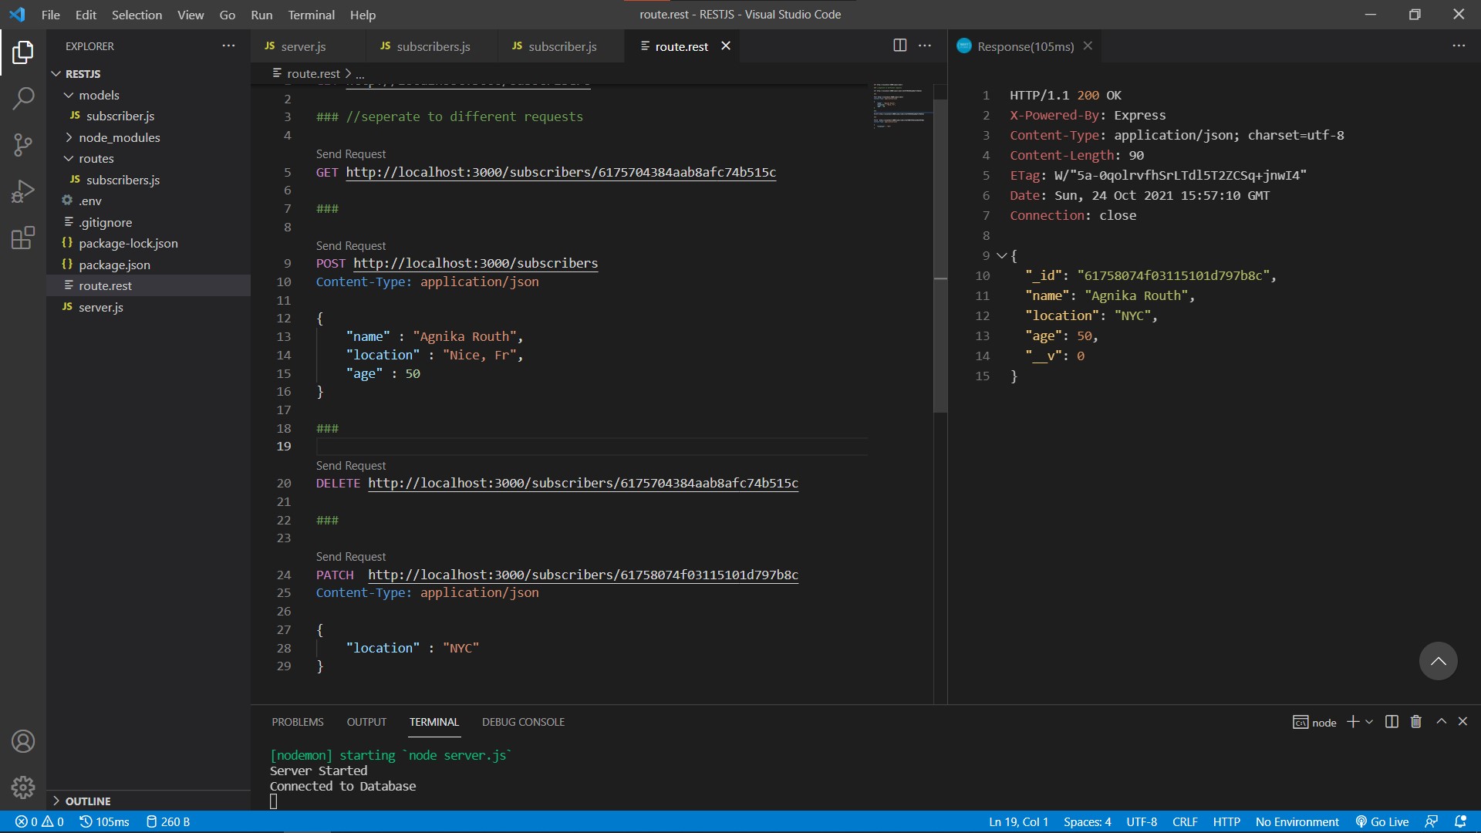1481x833 pixels.
Task: Open the Source Control icon
Action: pyautogui.click(x=23, y=145)
